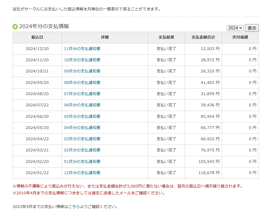Image resolution: width=277 pixels, height=217 pixels.
Task: Select the red note about 2010年4月 payments
Action: click(x=89, y=193)
